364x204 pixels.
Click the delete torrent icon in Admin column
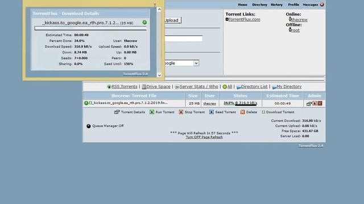pos(320,103)
